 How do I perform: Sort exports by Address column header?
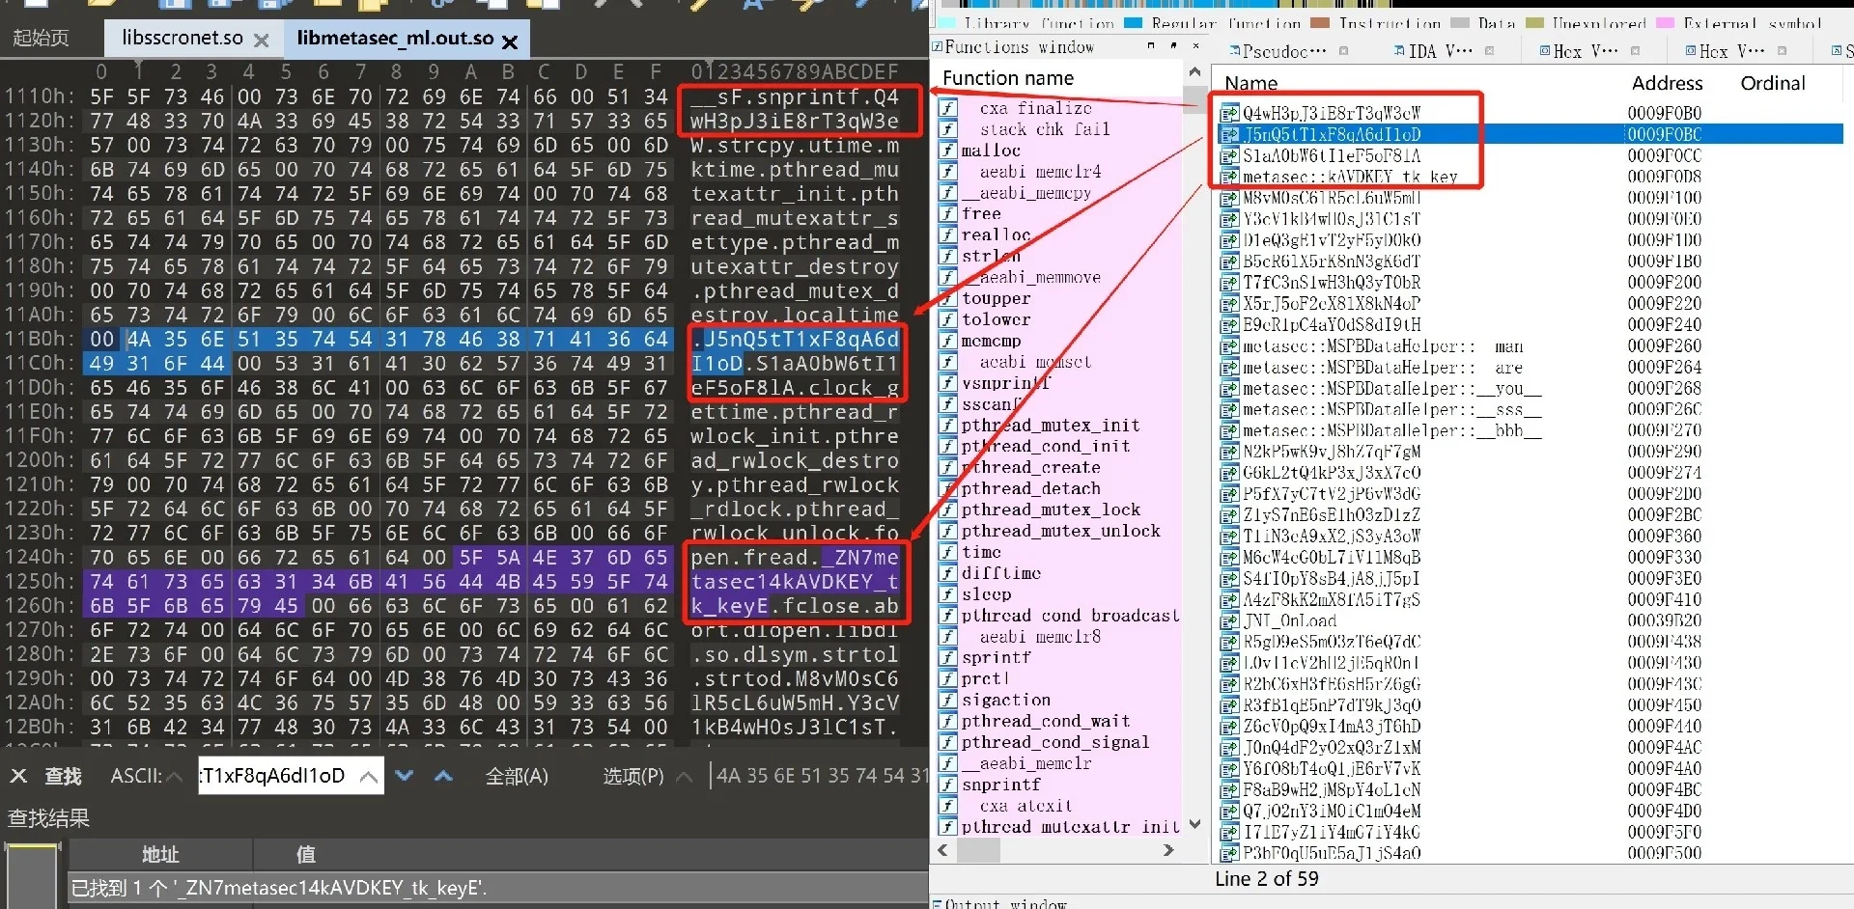tap(1667, 83)
